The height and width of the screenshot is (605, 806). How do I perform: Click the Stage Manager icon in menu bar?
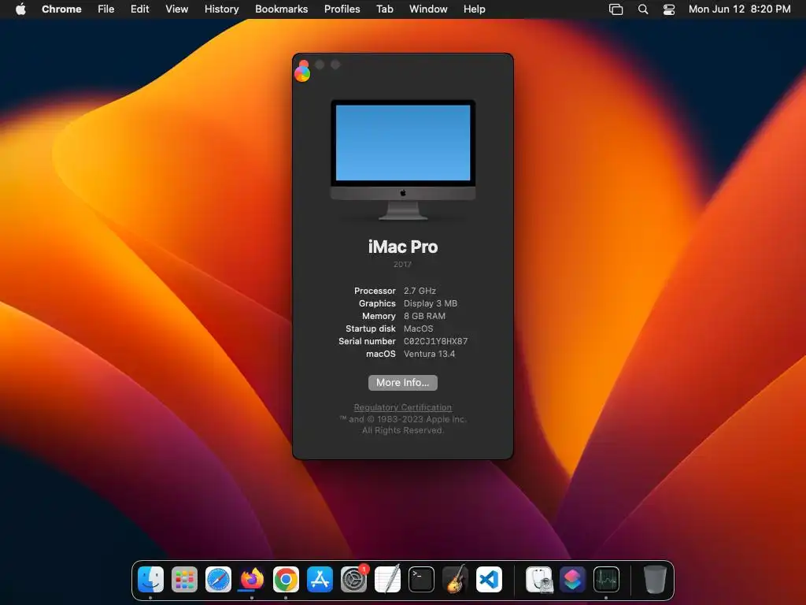616,9
